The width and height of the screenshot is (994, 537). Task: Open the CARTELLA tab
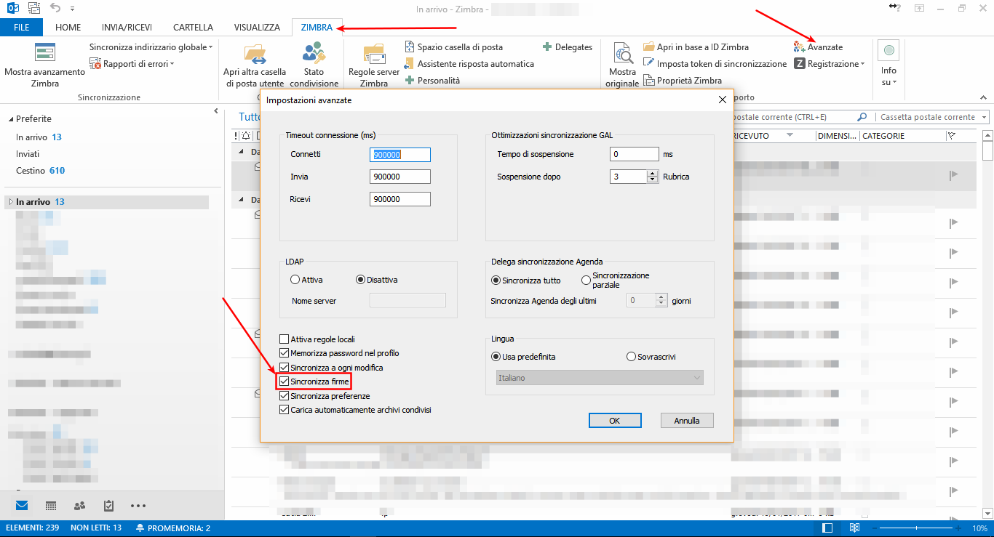[x=193, y=28]
